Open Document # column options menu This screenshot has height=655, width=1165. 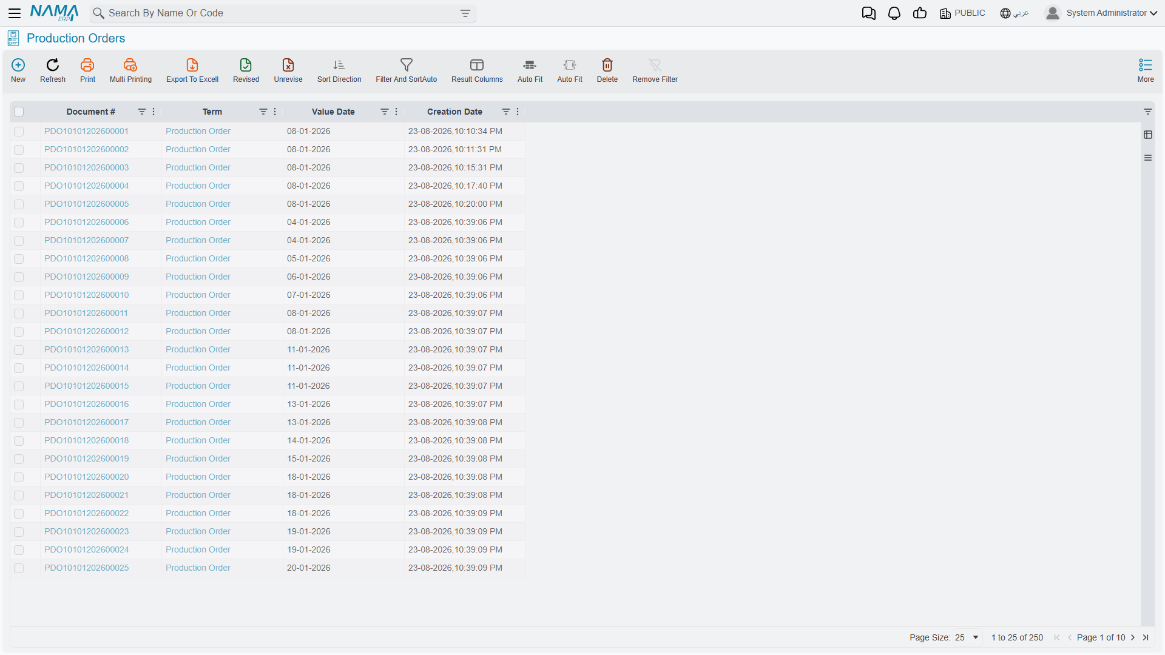[x=154, y=112]
